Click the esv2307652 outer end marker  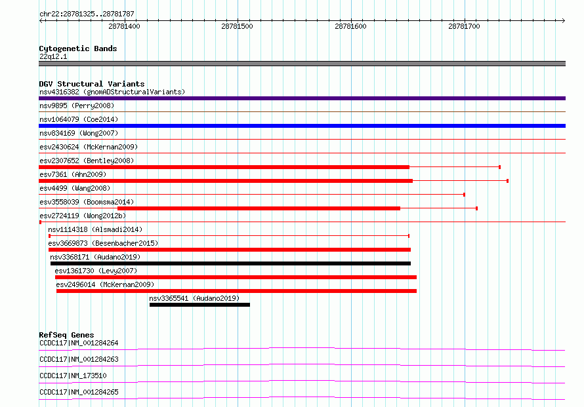click(x=499, y=167)
